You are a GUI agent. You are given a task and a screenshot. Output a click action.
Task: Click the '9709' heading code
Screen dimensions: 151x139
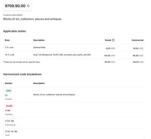click(x=8, y=111)
